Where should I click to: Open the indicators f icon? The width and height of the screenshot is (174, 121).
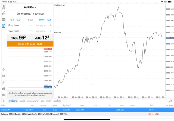(4, 82)
